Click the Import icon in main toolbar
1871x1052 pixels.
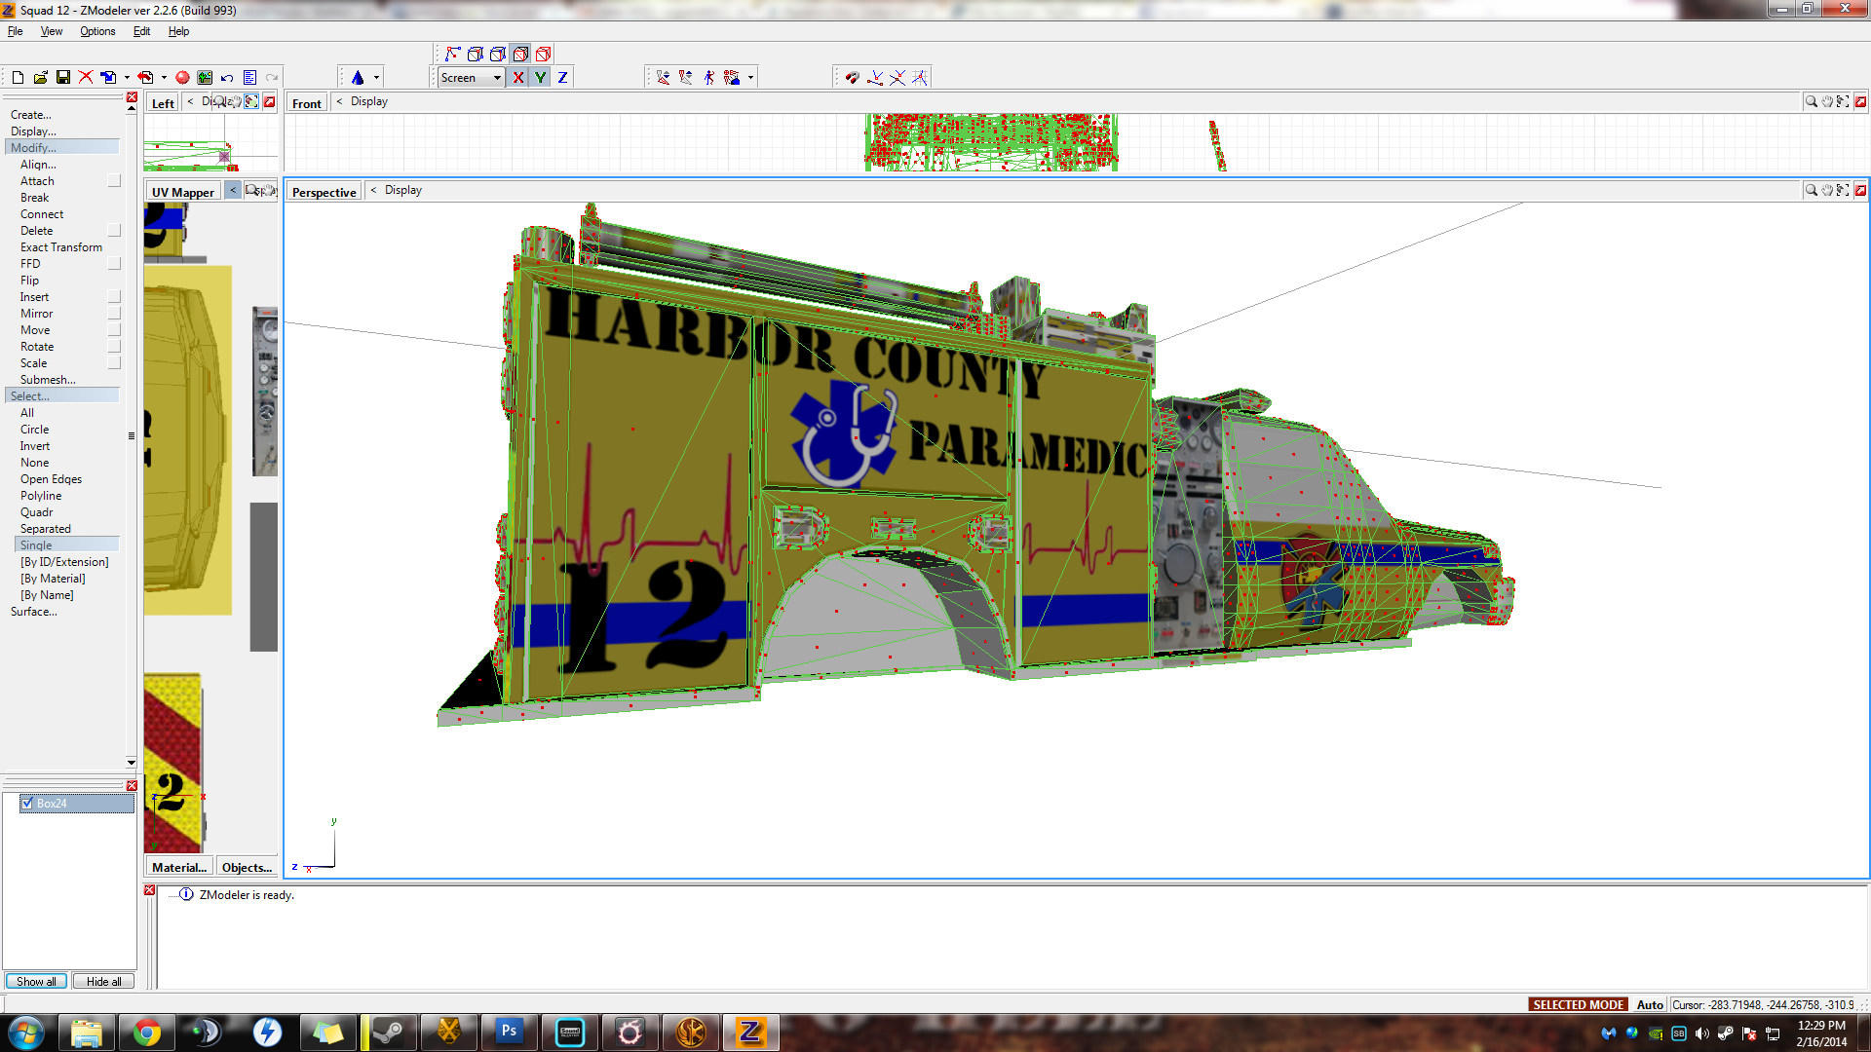pyautogui.click(x=108, y=78)
